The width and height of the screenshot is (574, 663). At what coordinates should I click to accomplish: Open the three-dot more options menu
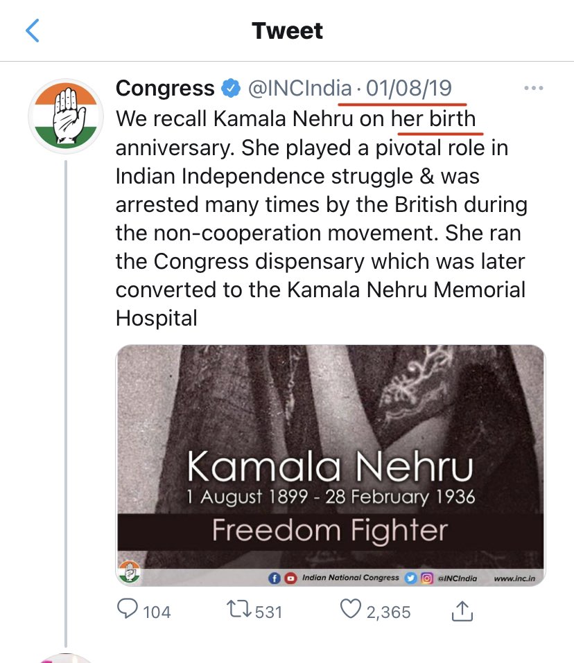pos(533,89)
